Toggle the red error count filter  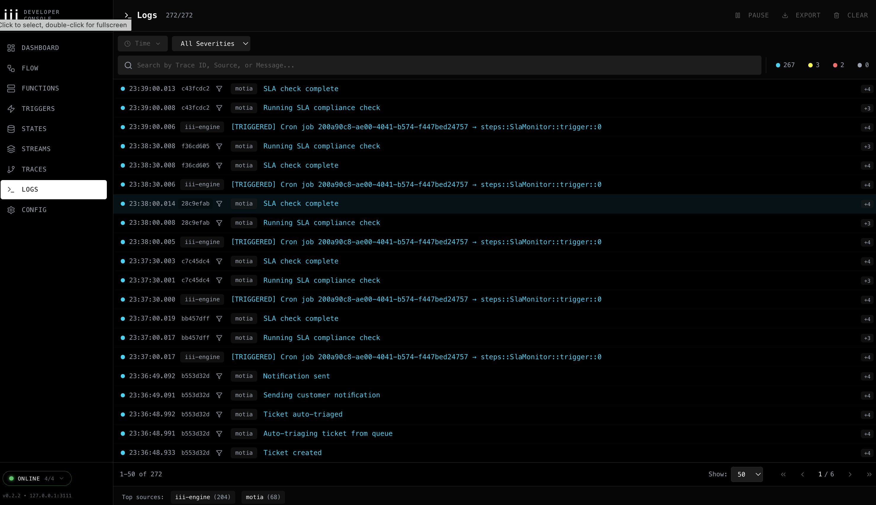tap(838, 65)
